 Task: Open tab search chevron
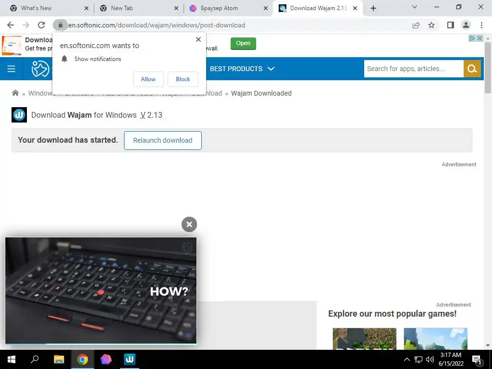(415, 7)
